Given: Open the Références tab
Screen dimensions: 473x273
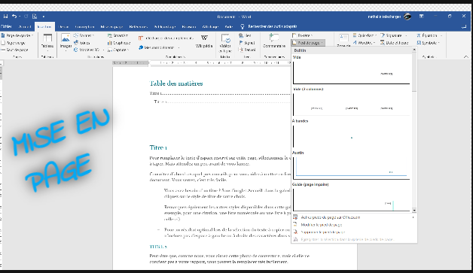Looking at the screenshot, I should (138, 26).
